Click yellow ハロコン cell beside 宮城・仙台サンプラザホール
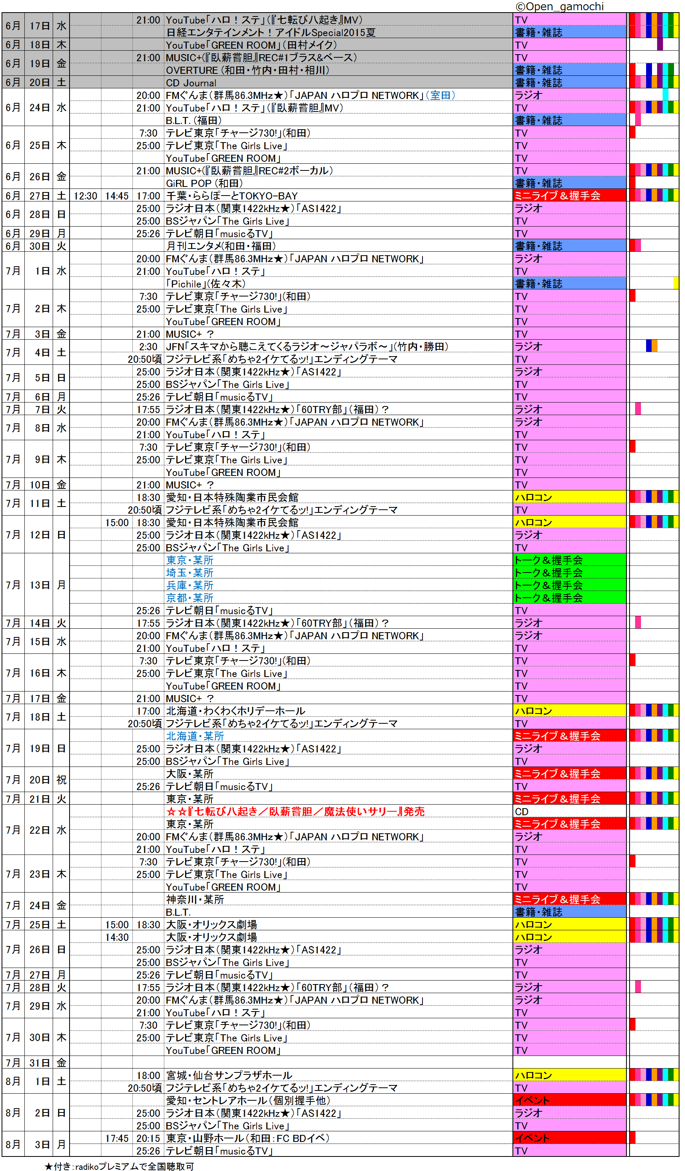The image size is (685, 1171). pyautogui.click(x=570, y=1075)
